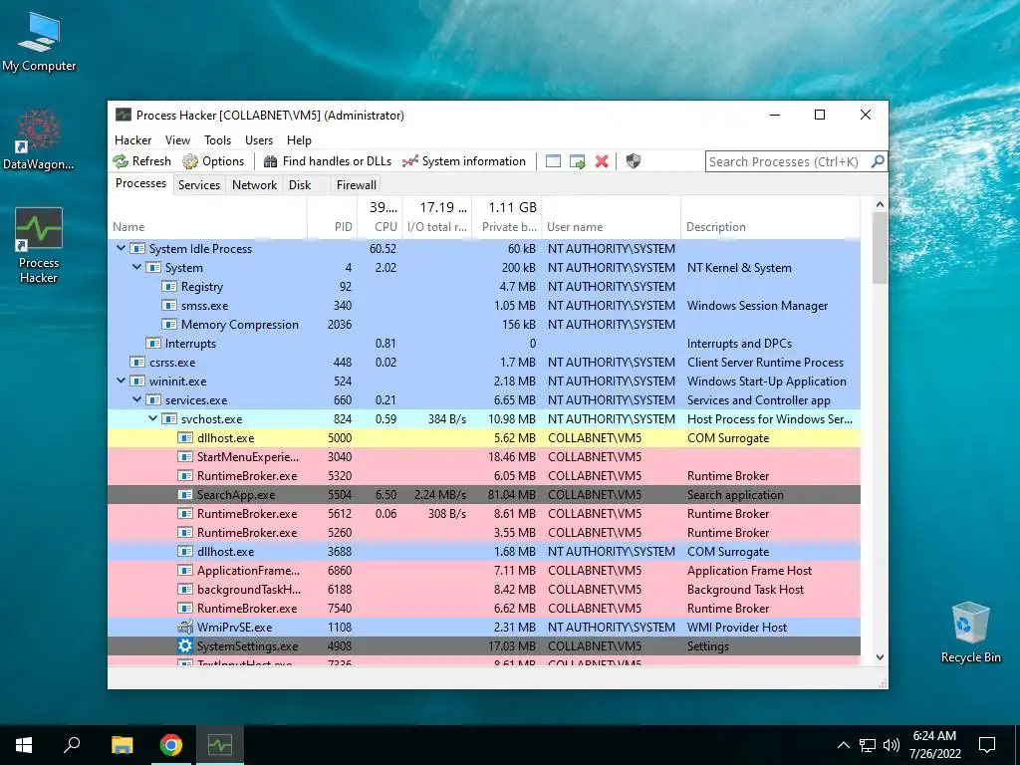
Task: Launch Chrome from the taskbar
Action: 171,745
